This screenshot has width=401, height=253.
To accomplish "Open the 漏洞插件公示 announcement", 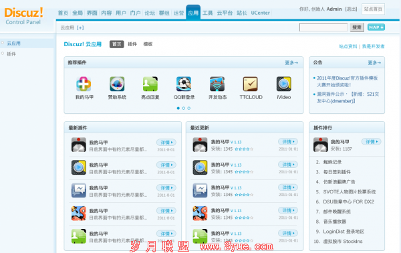I will coord(348,98).
